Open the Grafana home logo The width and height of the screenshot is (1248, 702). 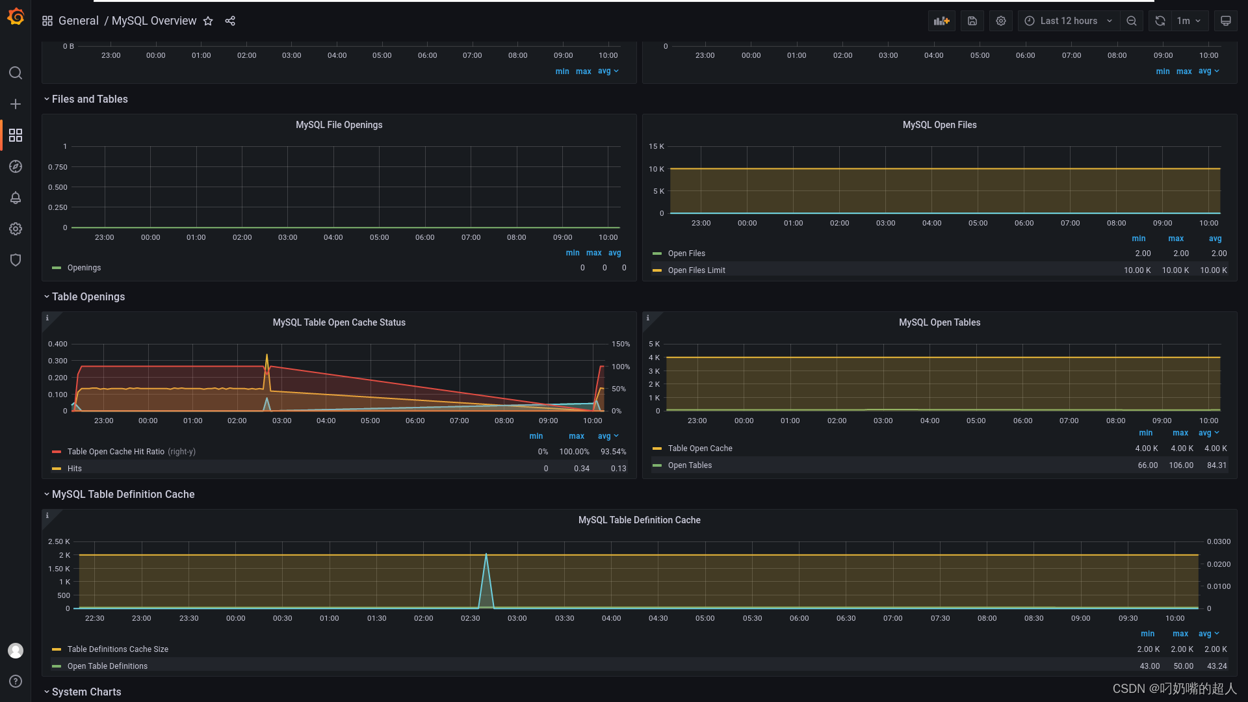click(x=16, y=18)
